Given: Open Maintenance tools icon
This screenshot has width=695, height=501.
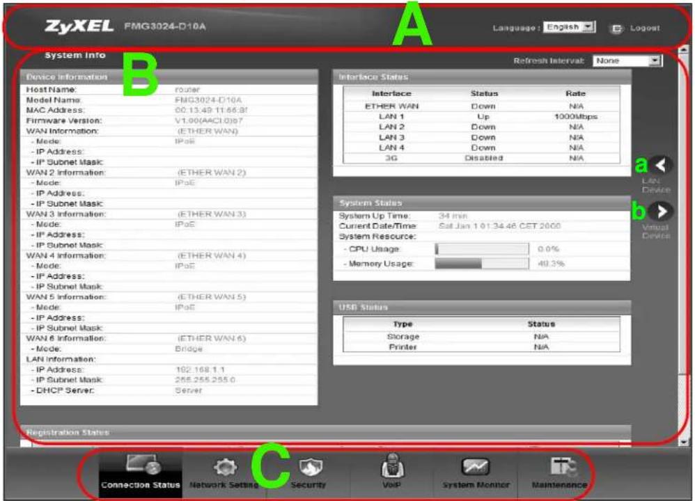Looking at the screenshot, I should pos(563,468).
